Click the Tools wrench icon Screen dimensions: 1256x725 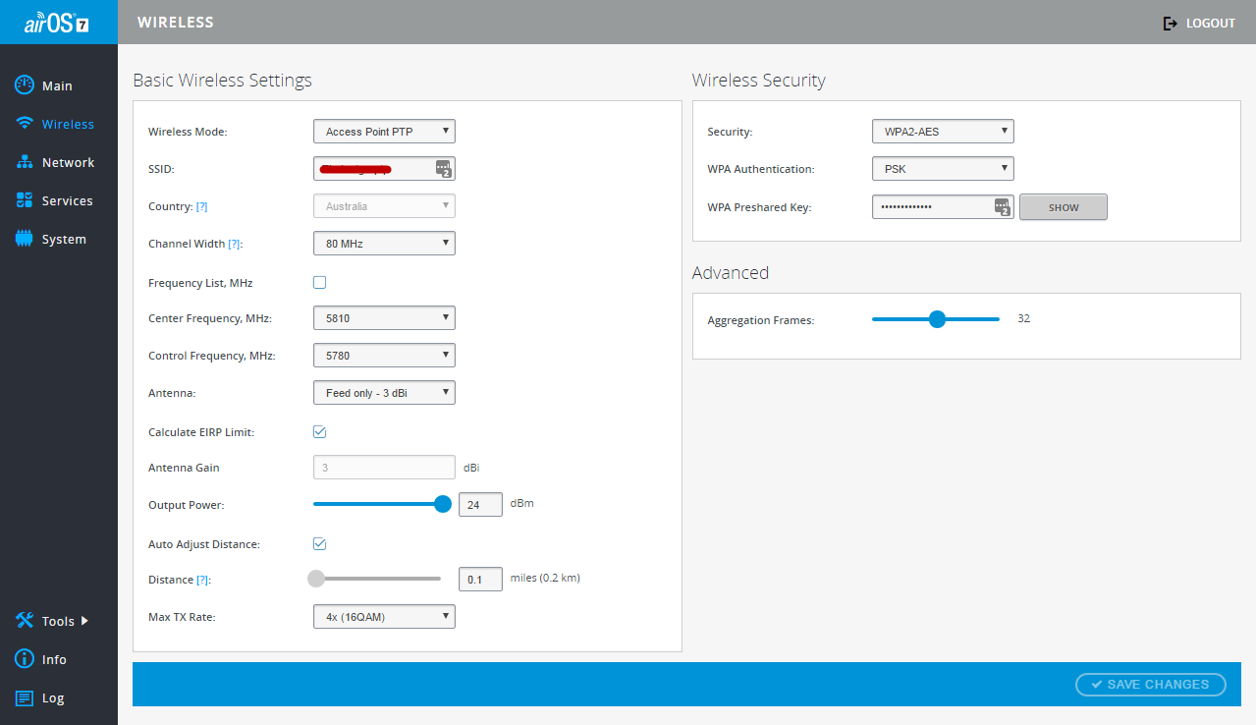coord(25,621)
